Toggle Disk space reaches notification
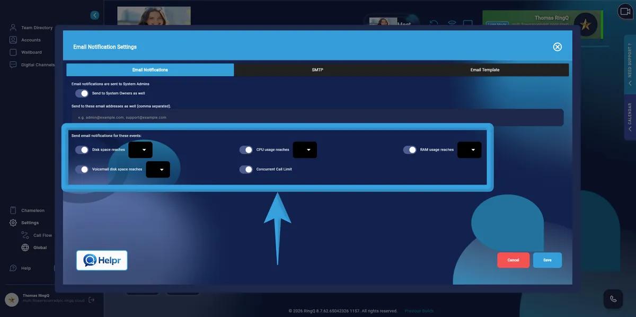636x317 pixels. [82, 150]
